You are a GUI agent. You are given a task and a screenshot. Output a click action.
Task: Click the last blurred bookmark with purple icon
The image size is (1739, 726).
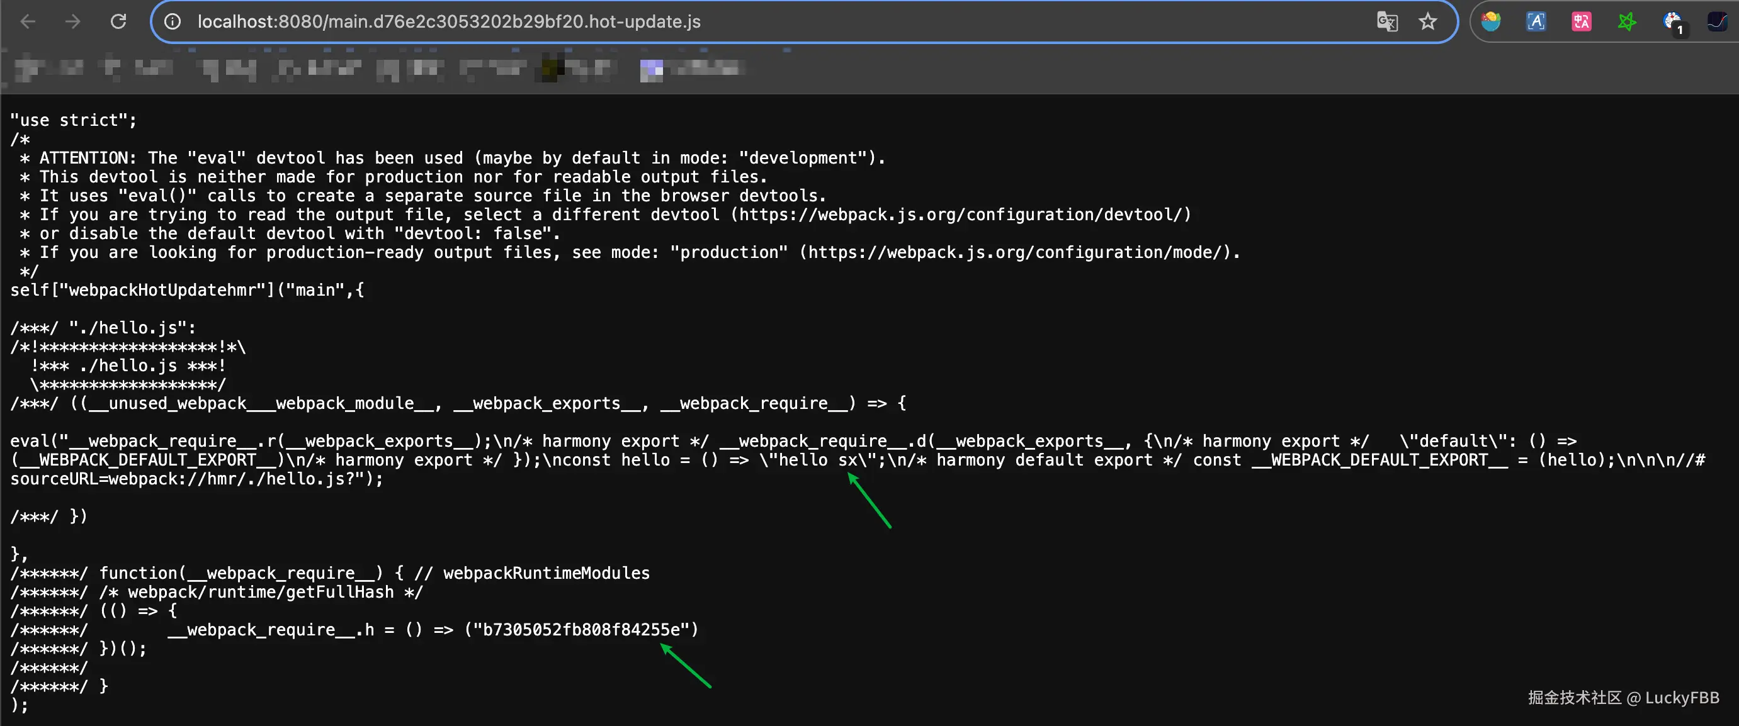point(689,68)
